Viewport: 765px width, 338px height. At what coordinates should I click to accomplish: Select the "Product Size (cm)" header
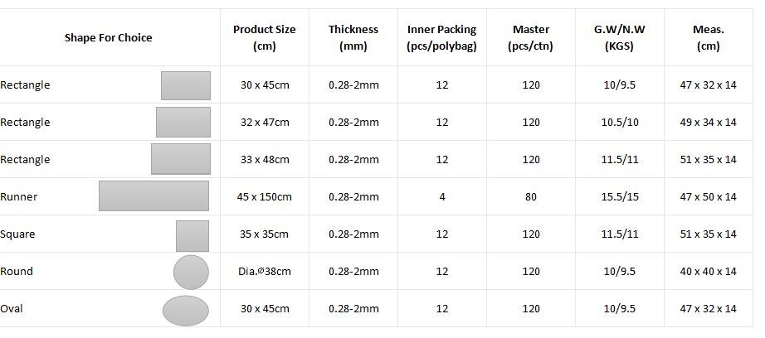click(264, 37)
